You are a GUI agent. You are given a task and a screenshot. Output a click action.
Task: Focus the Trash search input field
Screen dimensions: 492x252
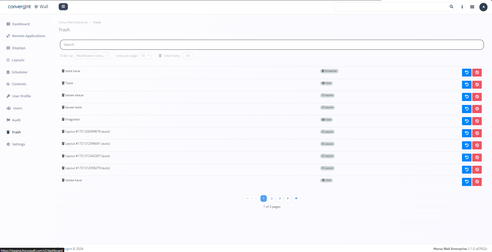click(x=272, y=45)
